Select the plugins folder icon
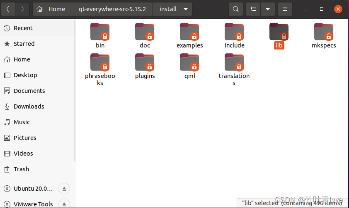349x208 pixels. pos(145,62)
